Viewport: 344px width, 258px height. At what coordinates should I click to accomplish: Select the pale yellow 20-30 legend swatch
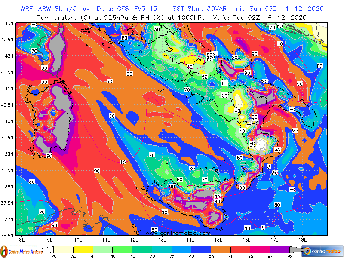point(63,249)
